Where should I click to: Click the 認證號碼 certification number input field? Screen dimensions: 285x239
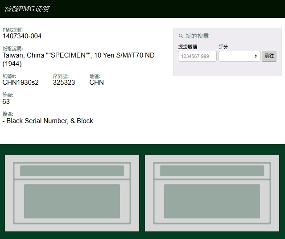(197, 56)
